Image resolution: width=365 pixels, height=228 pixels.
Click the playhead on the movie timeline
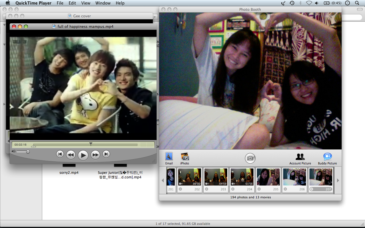(x=91, y=144)
